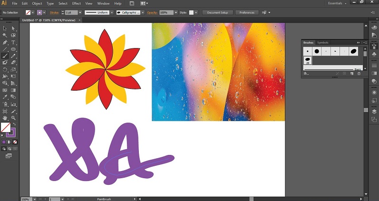Select the Type tool
Screen dimensions: 379x201
13,42
